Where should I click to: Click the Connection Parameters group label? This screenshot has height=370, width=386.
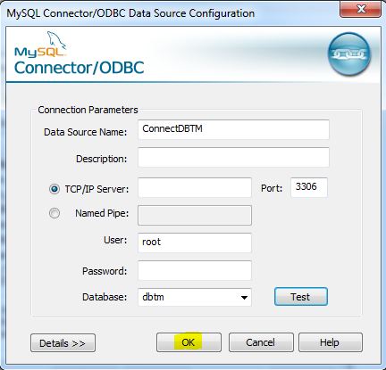(x=88, y=110)
